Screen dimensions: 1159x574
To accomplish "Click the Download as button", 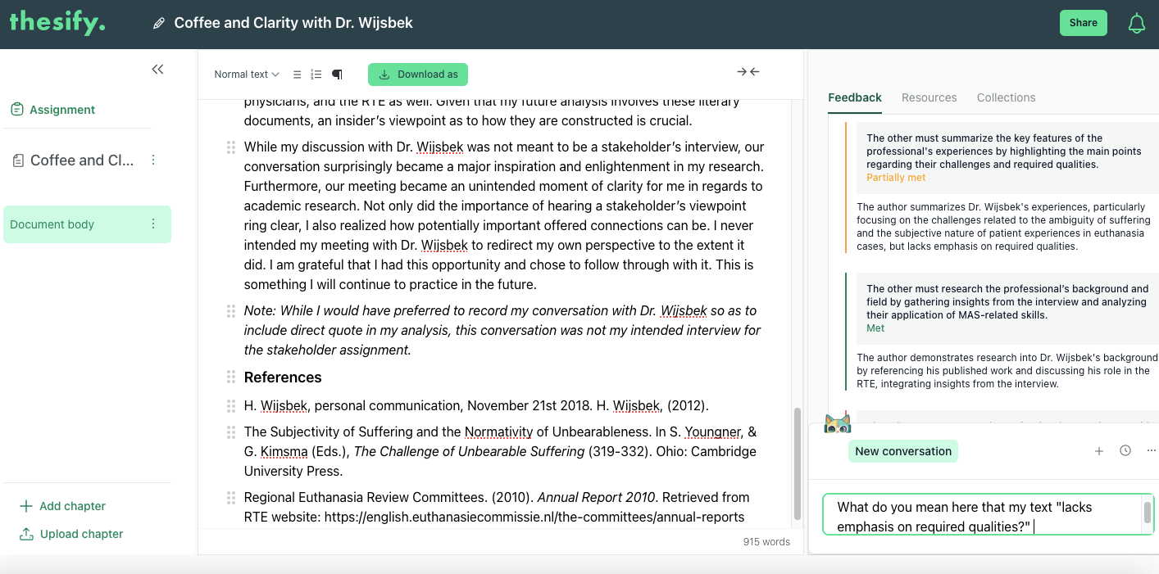I will (x=418, y=75).
